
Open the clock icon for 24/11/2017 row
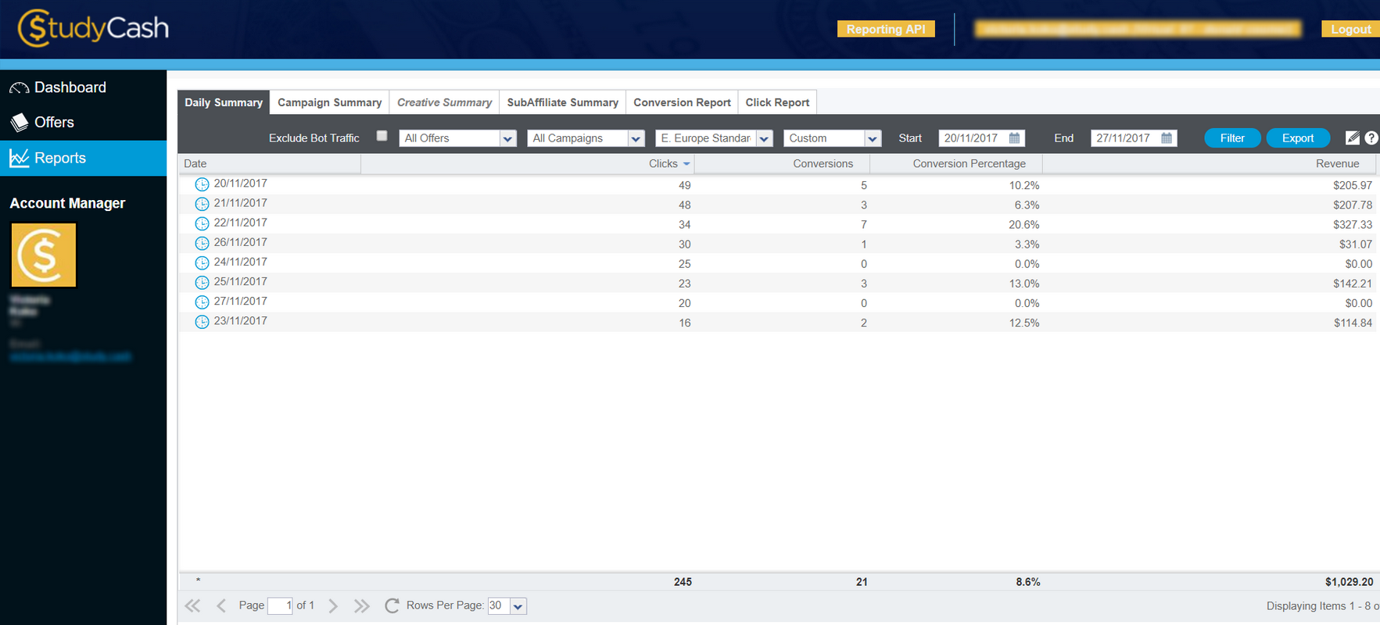click(202, 262)
